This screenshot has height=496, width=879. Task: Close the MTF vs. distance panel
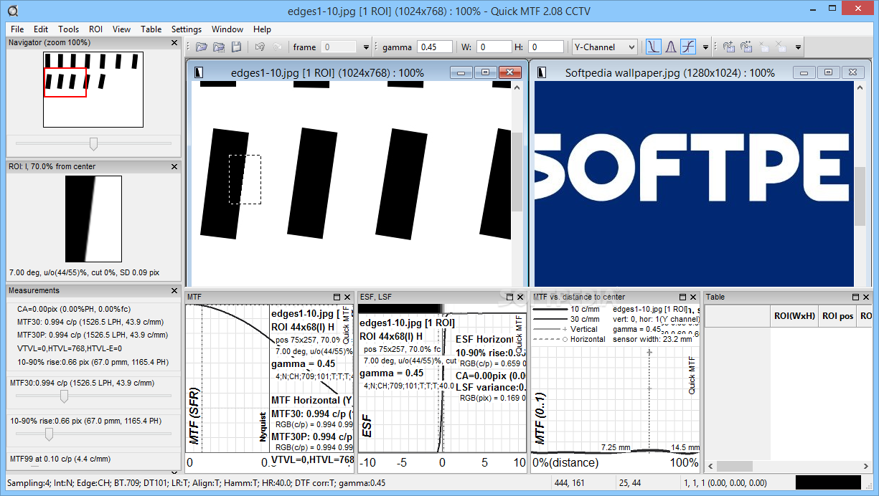pos(693,297)
